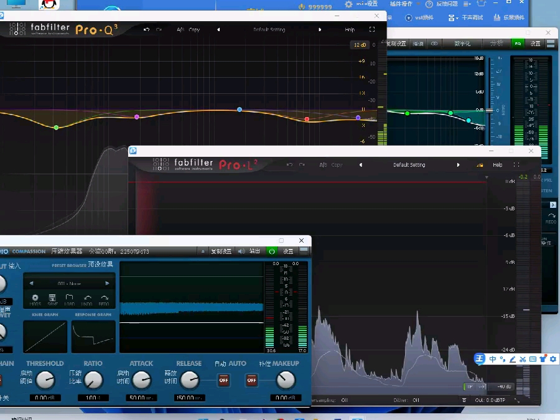This screenshot has height=420, width=560.
Task: Adjust the RATIO knob
Action: pyautogui.click(x=93, y=380)
